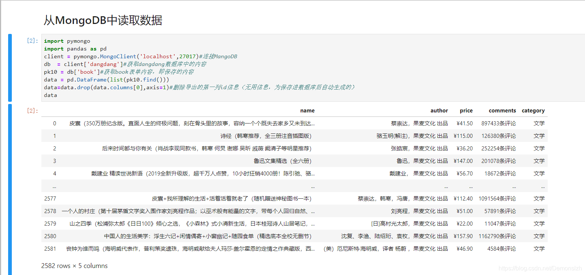This screenshot has width=585, height=275.
Task: Collapse the code cell via blue bar
Action: [10, 68]
